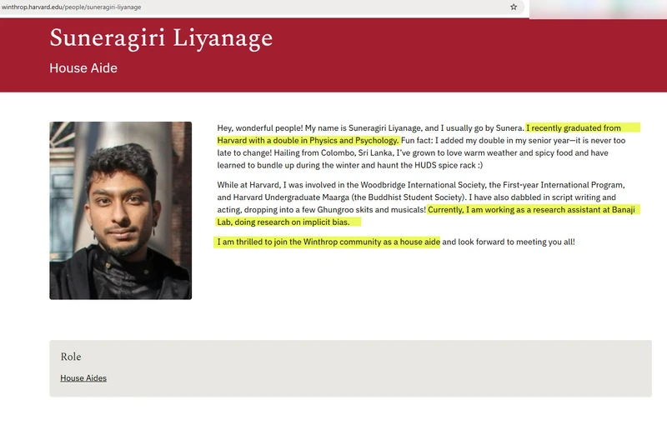Click the text 'Woodbridge International Society'

pos(423,185)
